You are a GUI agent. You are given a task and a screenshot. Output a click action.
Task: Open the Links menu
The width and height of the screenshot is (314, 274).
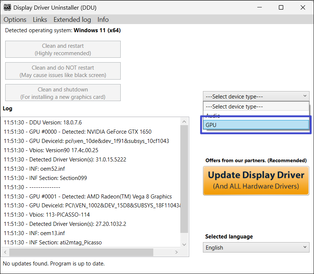[40, 20]
